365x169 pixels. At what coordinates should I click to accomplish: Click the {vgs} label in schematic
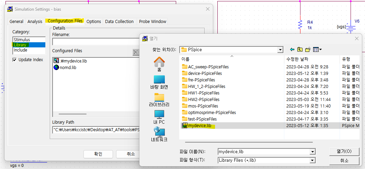click(341, 27)
